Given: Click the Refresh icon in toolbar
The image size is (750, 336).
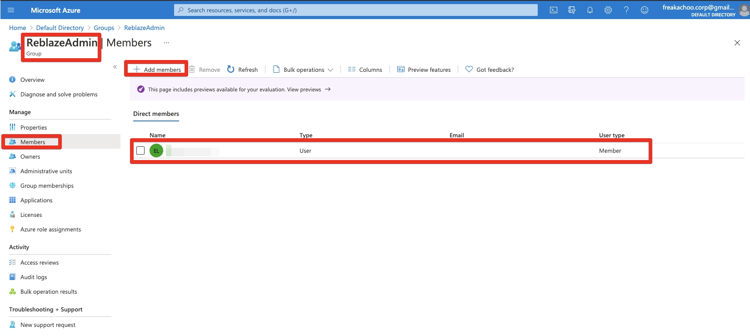Looking at the screenshot, I should tap(231, 69).
